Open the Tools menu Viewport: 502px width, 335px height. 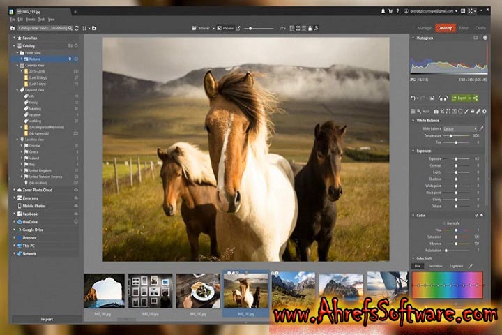pos(42,19)
